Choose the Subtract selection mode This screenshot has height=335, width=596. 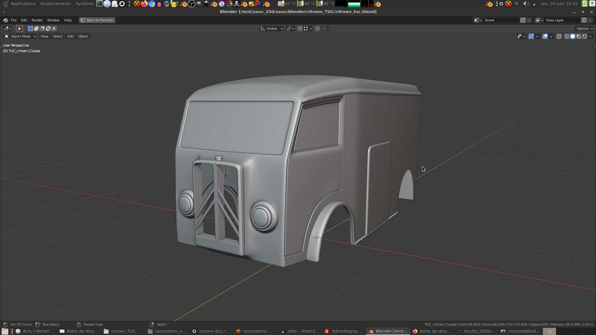pos(42,29)
